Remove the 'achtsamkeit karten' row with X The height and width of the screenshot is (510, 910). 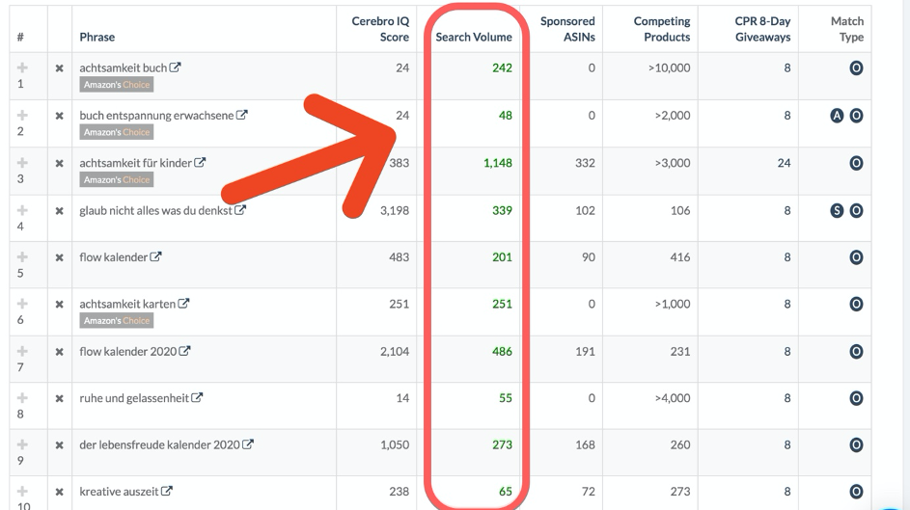(59, 305)
